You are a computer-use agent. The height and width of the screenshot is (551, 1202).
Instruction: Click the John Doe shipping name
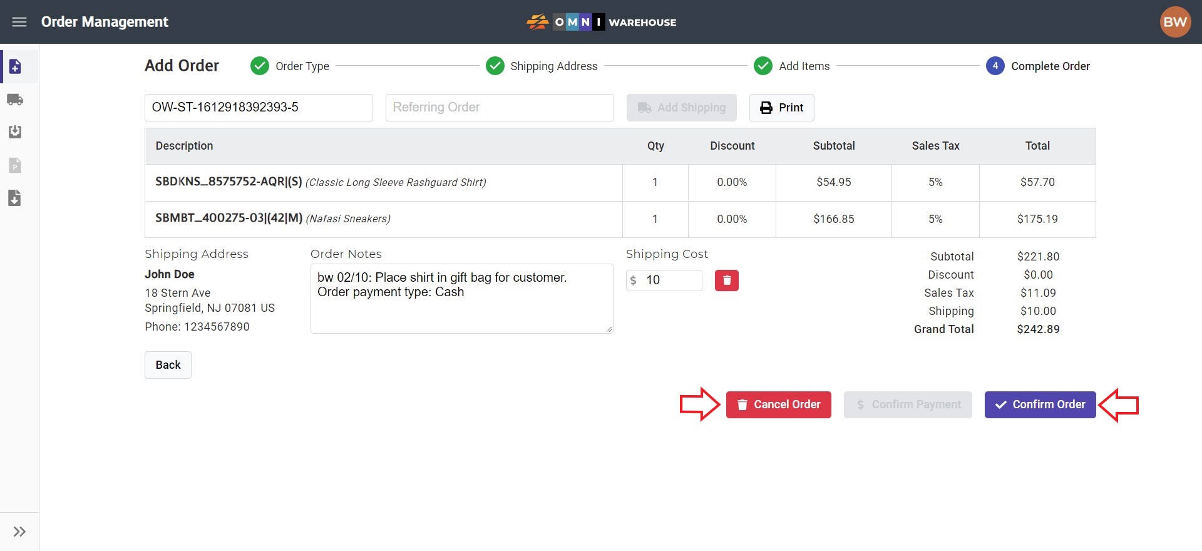[x=170, y=274]
